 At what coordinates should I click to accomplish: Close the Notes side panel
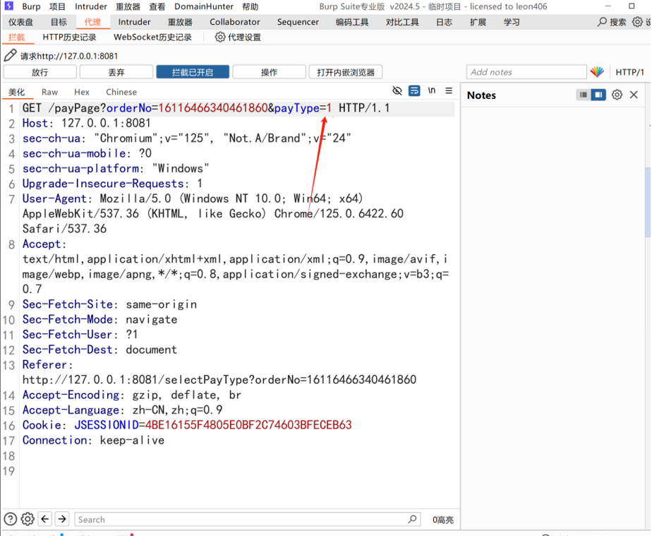pos(634,95)
